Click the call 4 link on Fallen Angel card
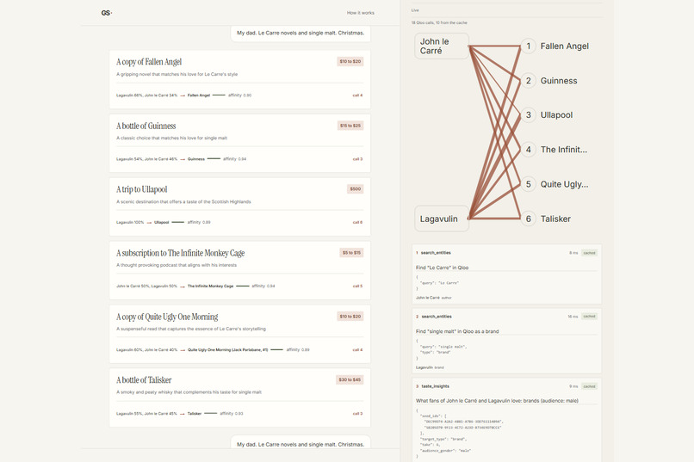 pos(357,95)
